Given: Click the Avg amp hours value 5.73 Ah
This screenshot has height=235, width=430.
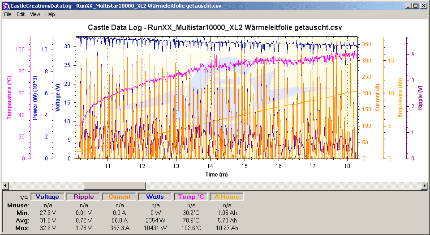Looking at the screenshot, I should 227,220.
